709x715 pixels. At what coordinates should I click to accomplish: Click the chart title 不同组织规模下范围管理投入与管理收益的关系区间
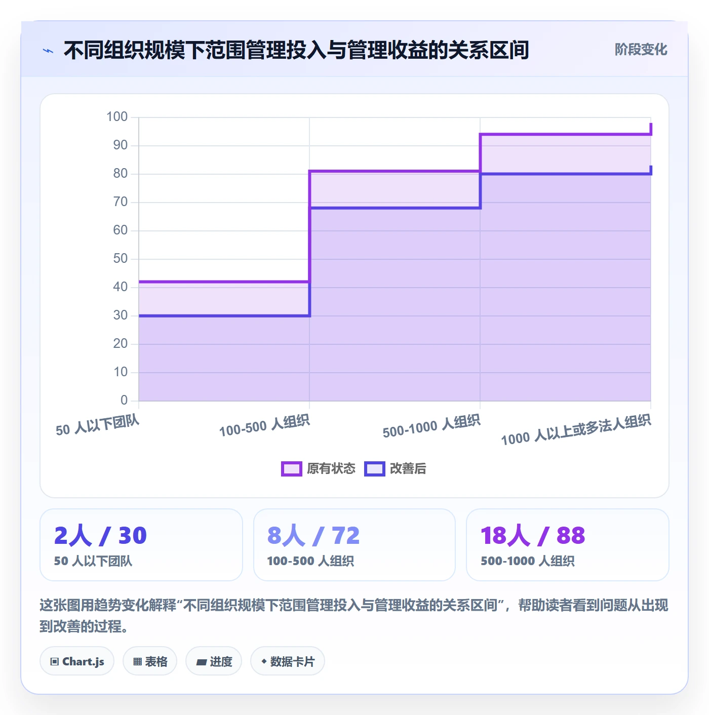point(297,50)
